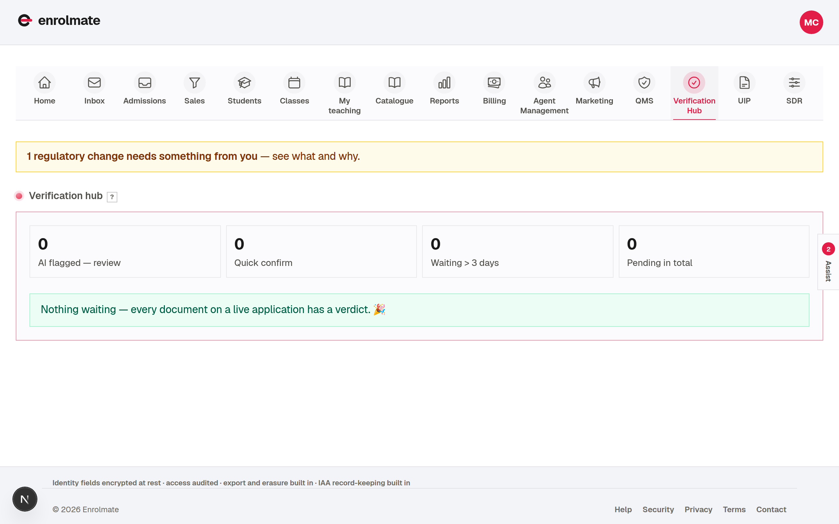Viewport: 839px width, 524px height.
Task: Click the 'Nothing waiting' status message
Action: coord(419,310)
